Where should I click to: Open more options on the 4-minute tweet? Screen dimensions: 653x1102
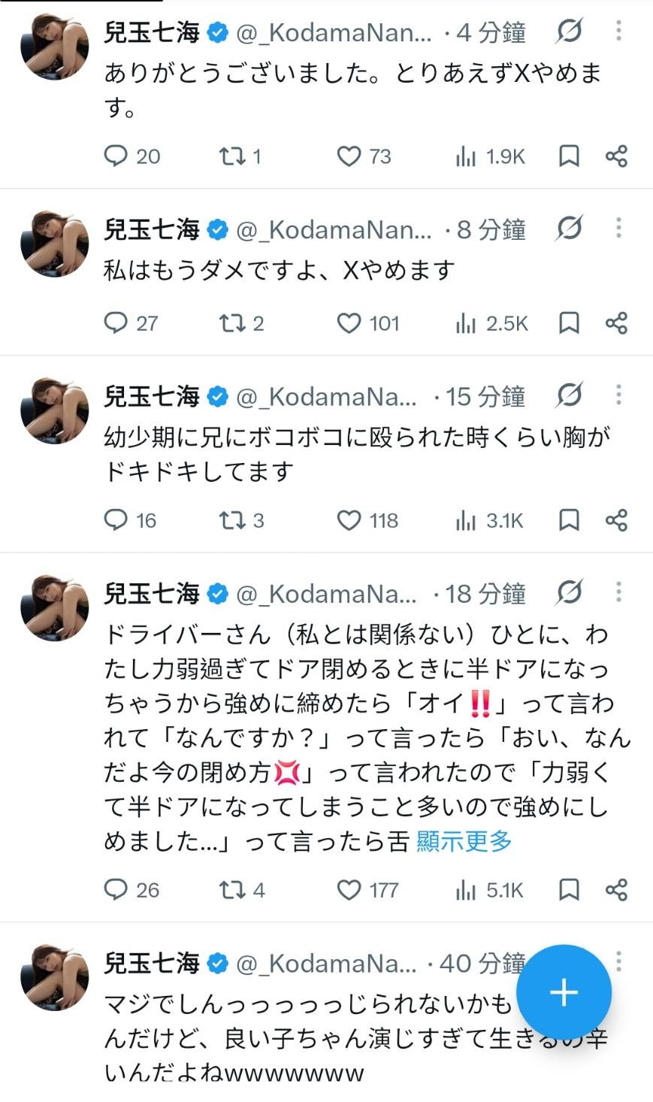click(x=618, y=30)
